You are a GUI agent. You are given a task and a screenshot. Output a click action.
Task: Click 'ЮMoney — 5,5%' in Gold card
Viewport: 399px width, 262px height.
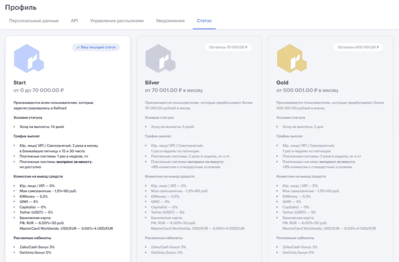tap(296, 196)
